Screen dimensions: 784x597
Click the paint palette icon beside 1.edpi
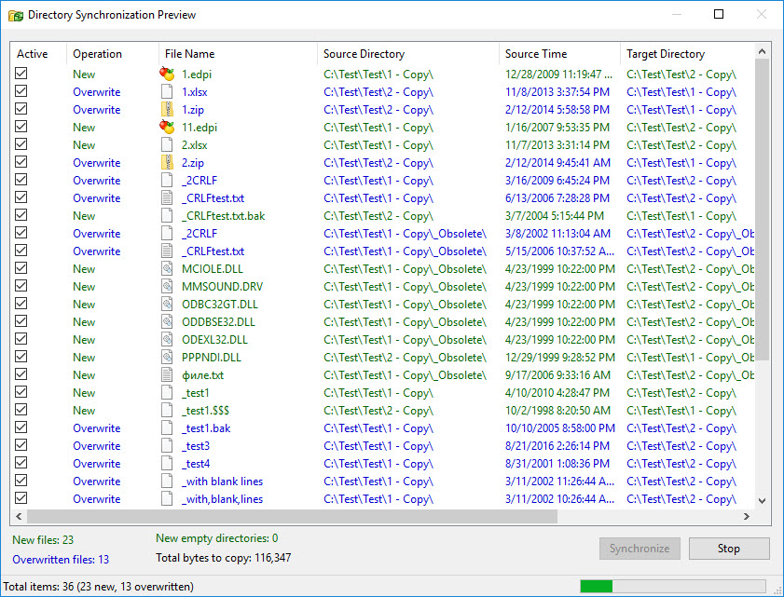coord(167,74)
